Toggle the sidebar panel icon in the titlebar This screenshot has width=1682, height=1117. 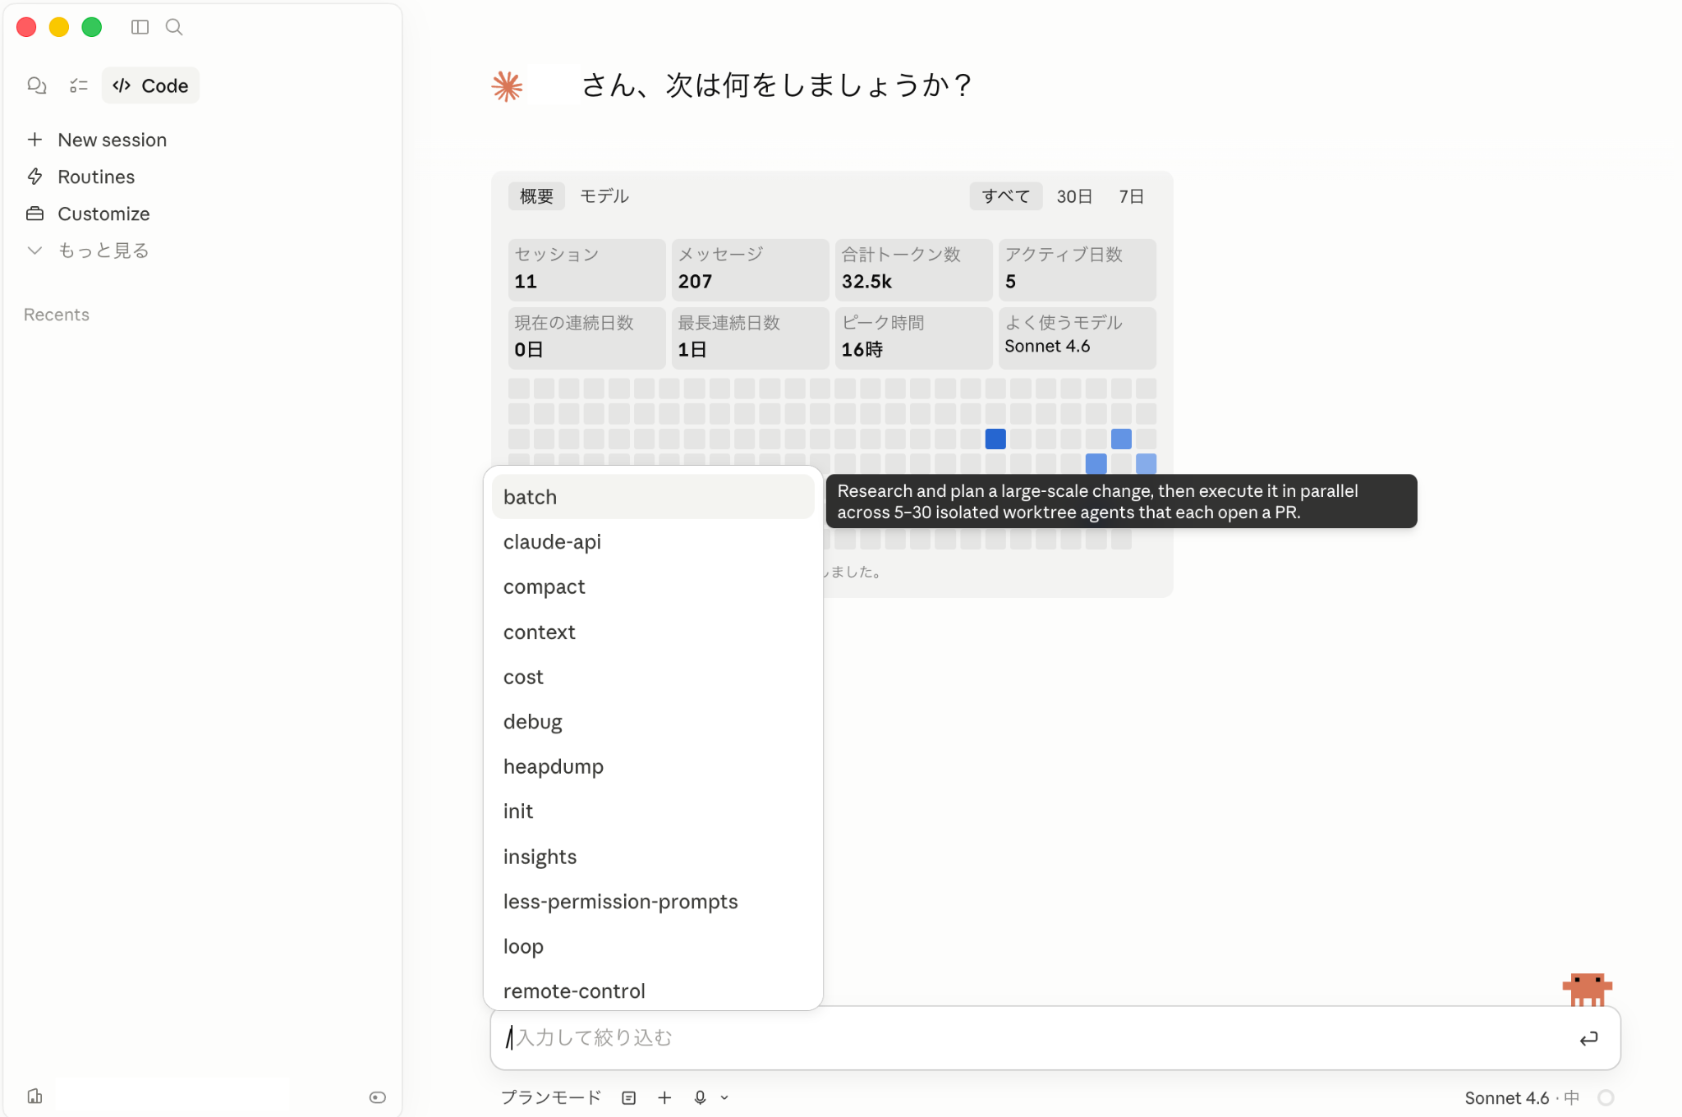coord(140,26)
